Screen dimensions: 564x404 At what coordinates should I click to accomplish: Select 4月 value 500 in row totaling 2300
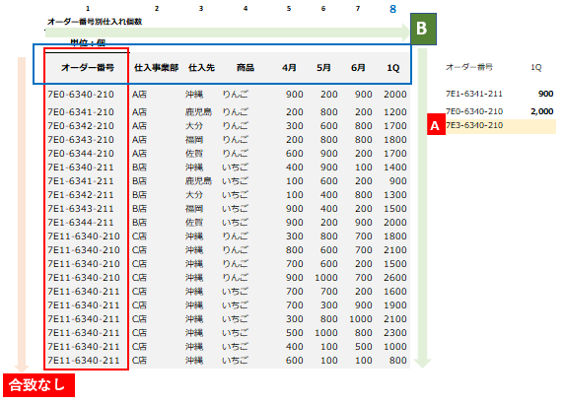(x=294, y=333)
